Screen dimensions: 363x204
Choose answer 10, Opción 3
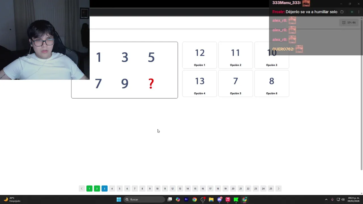272,55
